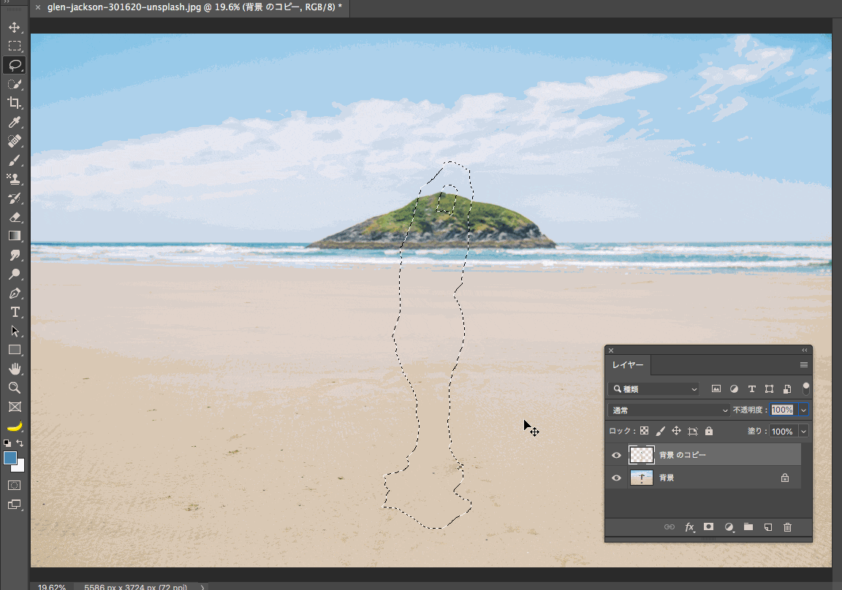Image resolution: width=842 pixels, height=590 pixels.
Task: Click the blue foreground color swatch
Action: pos(10,458)
